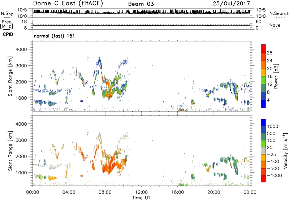
Task: Click the '60' Nave axis tick label
Action: click(x=258, y=22)
